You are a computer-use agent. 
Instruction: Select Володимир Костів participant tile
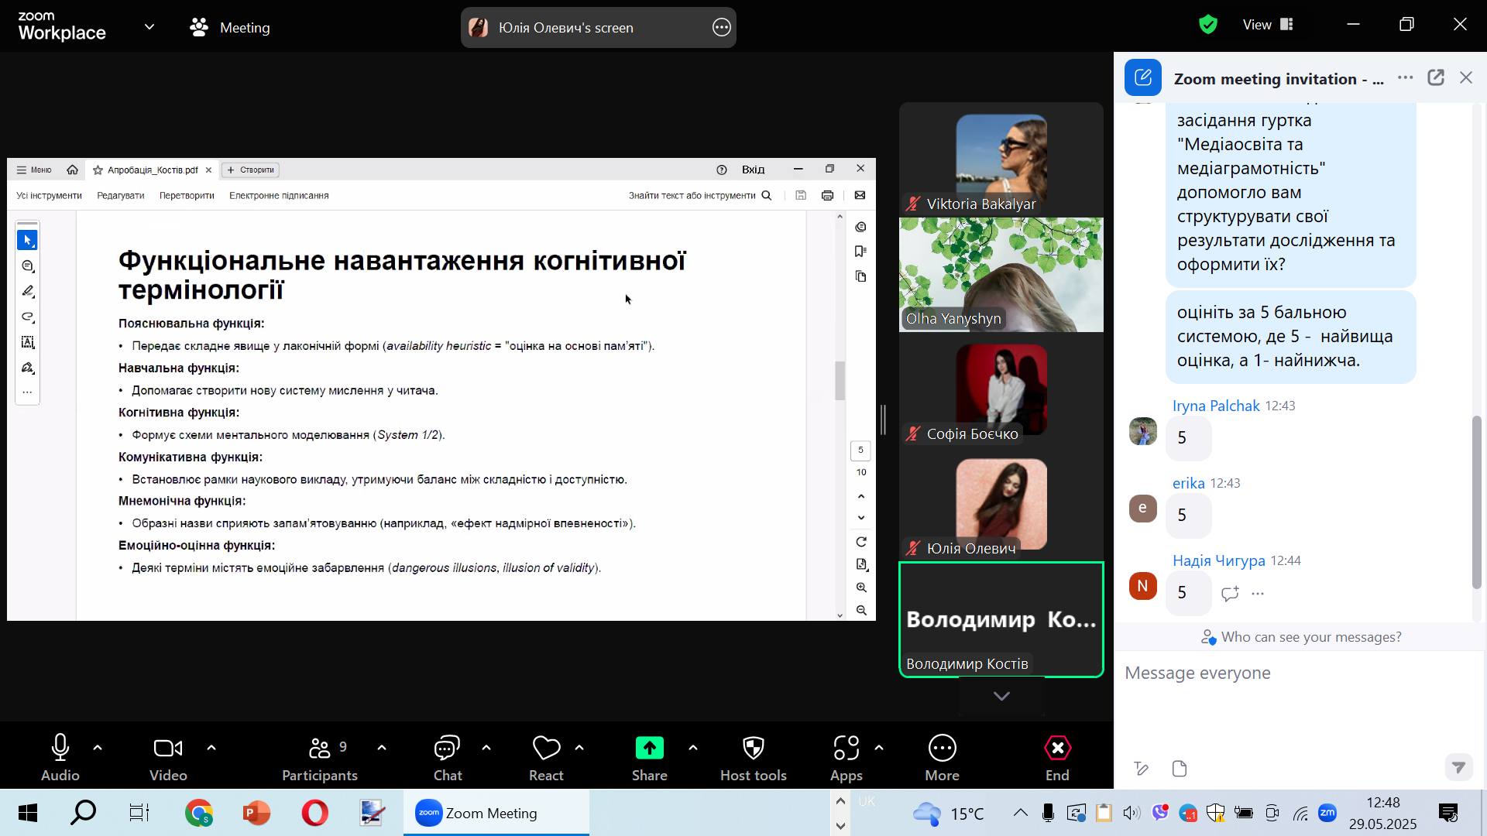pyautogui.click(x=1001, y=619)
